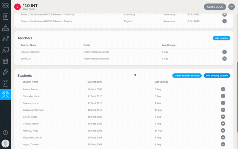The width and height of the screenshot is (238, 149).
Task: Go back using the red arrow button
Action: click(x=17, y=7)
